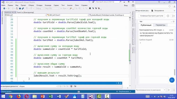Screen dimensions: 177x99
Task: Open the tab list dropdown arrow above editor
Action: 130,12
